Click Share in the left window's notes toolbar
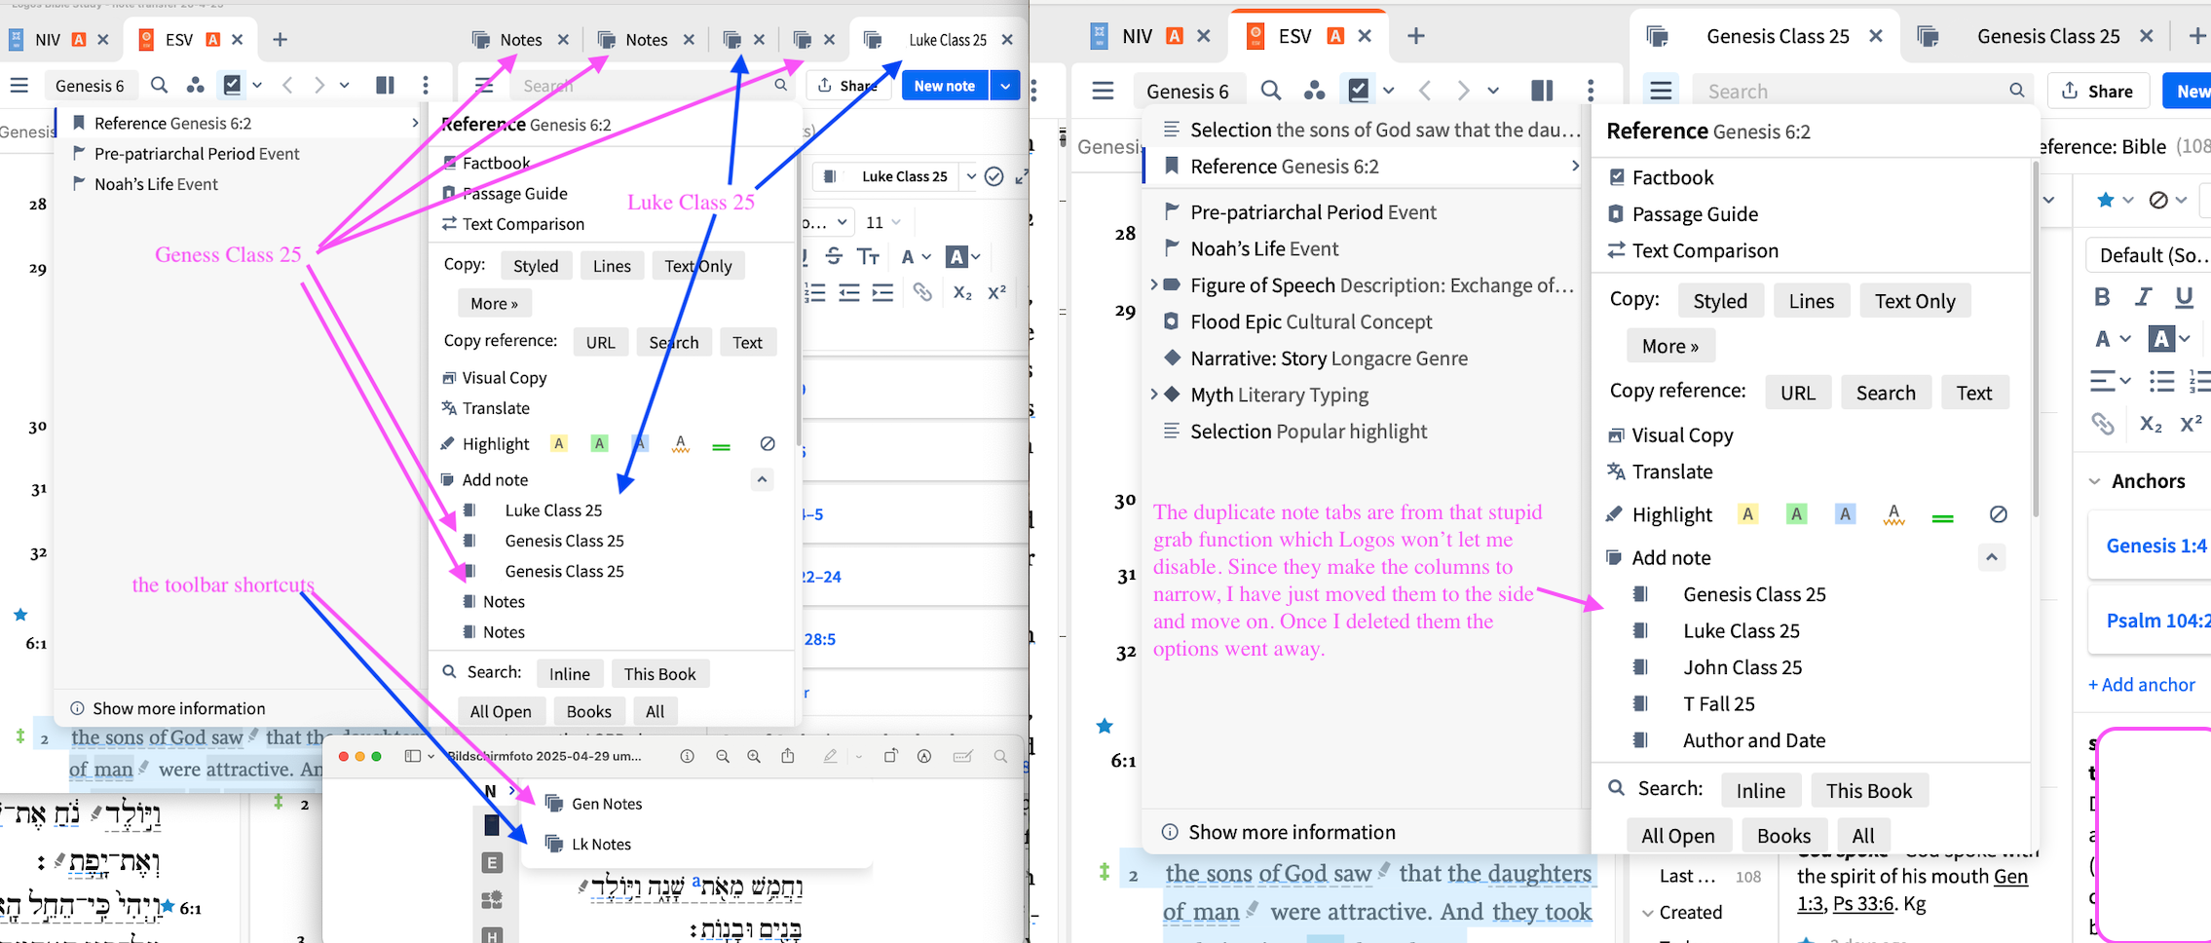 tap(846, 86)
